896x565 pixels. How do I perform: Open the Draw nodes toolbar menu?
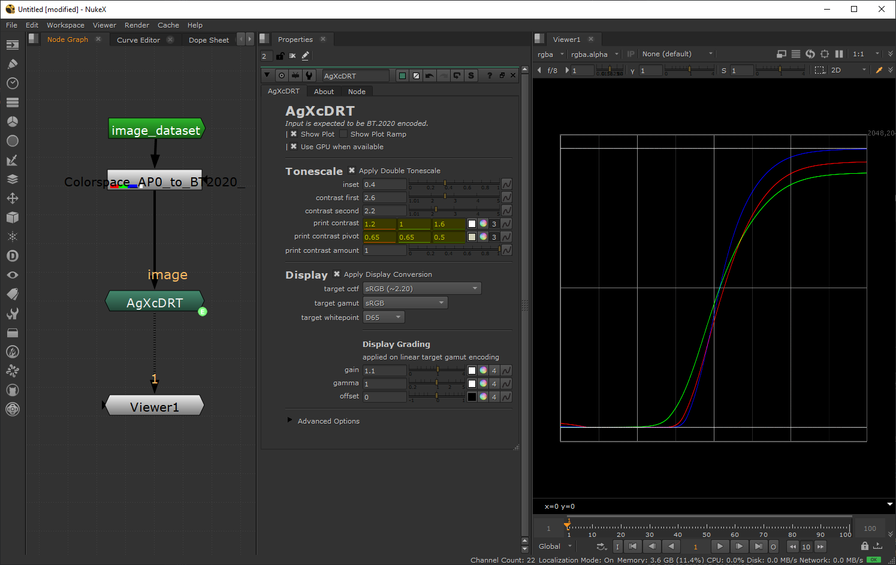pos(13,64)
